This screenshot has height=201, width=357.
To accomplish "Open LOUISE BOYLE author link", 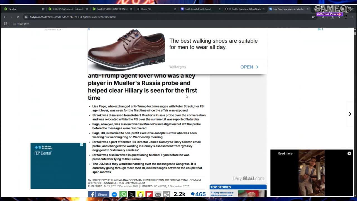I will click(101, 180).
